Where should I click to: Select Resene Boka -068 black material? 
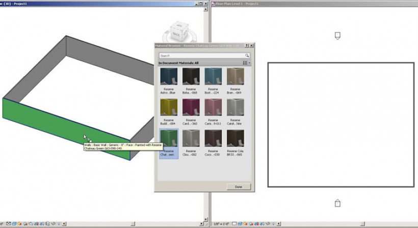click(191, 81)
